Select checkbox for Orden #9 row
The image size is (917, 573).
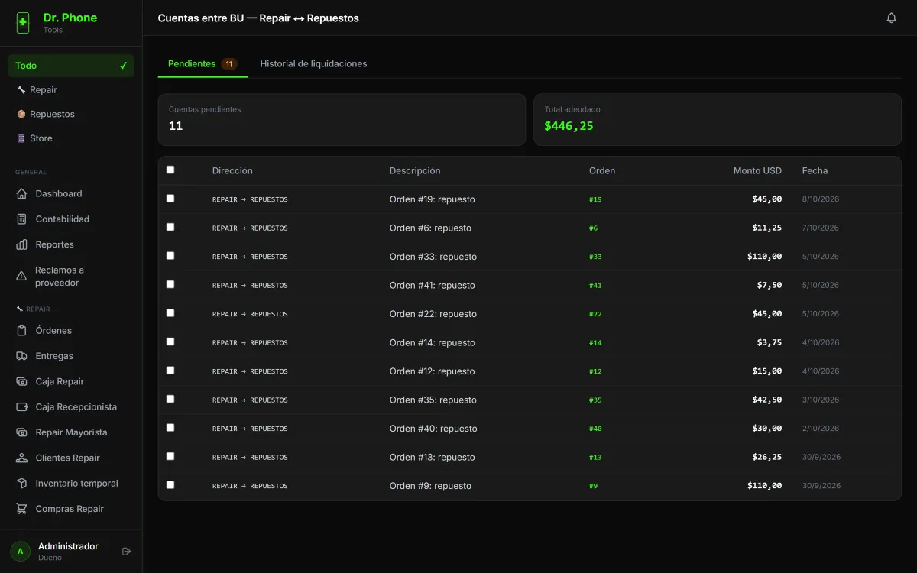(x=170, y=485)
